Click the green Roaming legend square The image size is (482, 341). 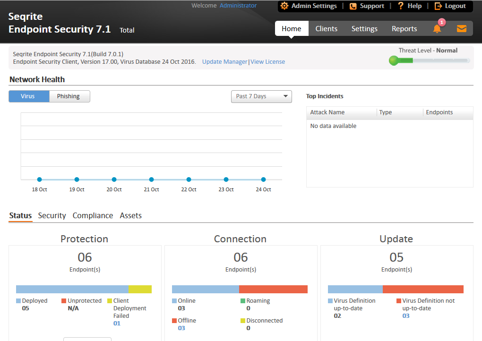point(243,301)
